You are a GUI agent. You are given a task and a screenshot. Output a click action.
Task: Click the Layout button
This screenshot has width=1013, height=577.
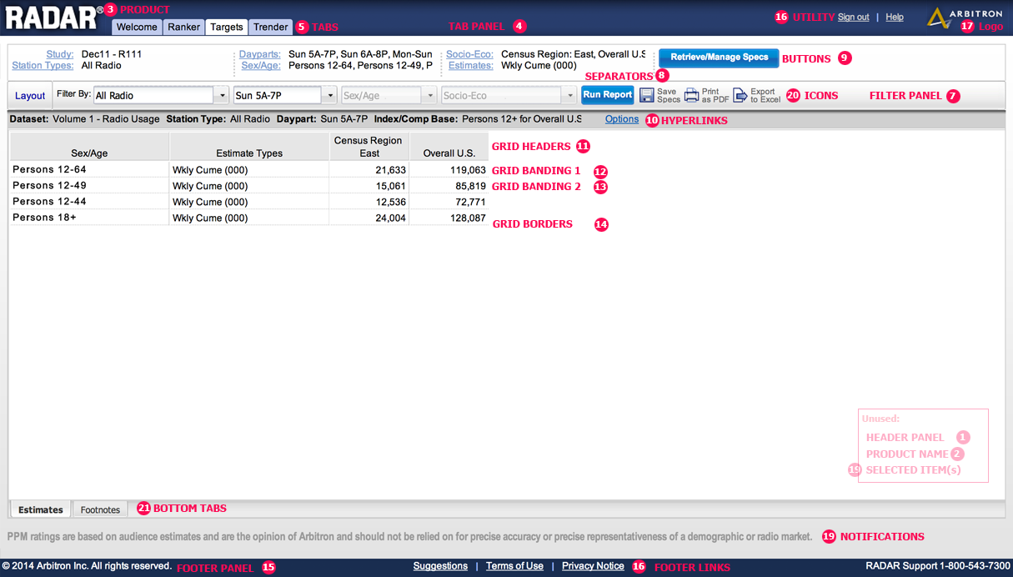[30, 96]
